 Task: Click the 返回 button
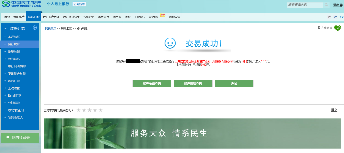point(234,83)
